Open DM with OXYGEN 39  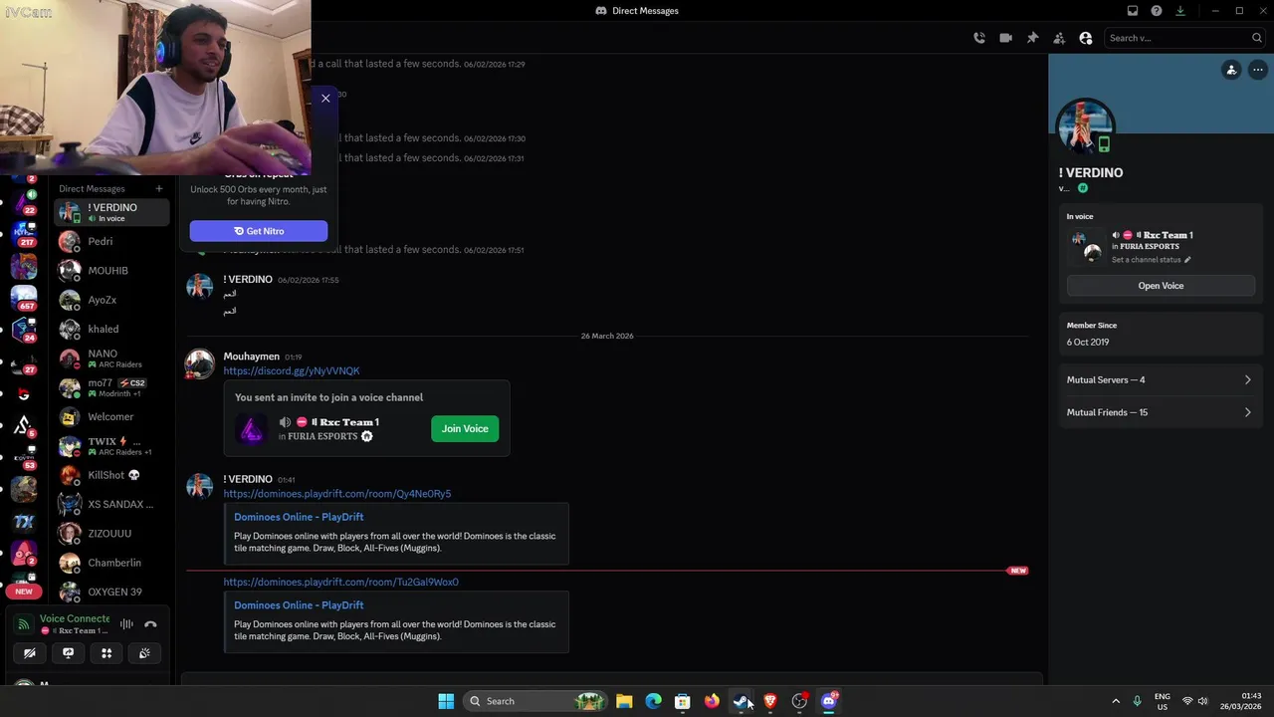112,592
